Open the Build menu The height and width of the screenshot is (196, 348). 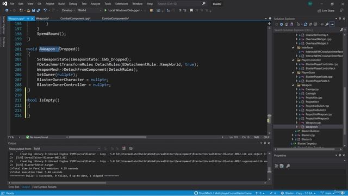point(61,4)
